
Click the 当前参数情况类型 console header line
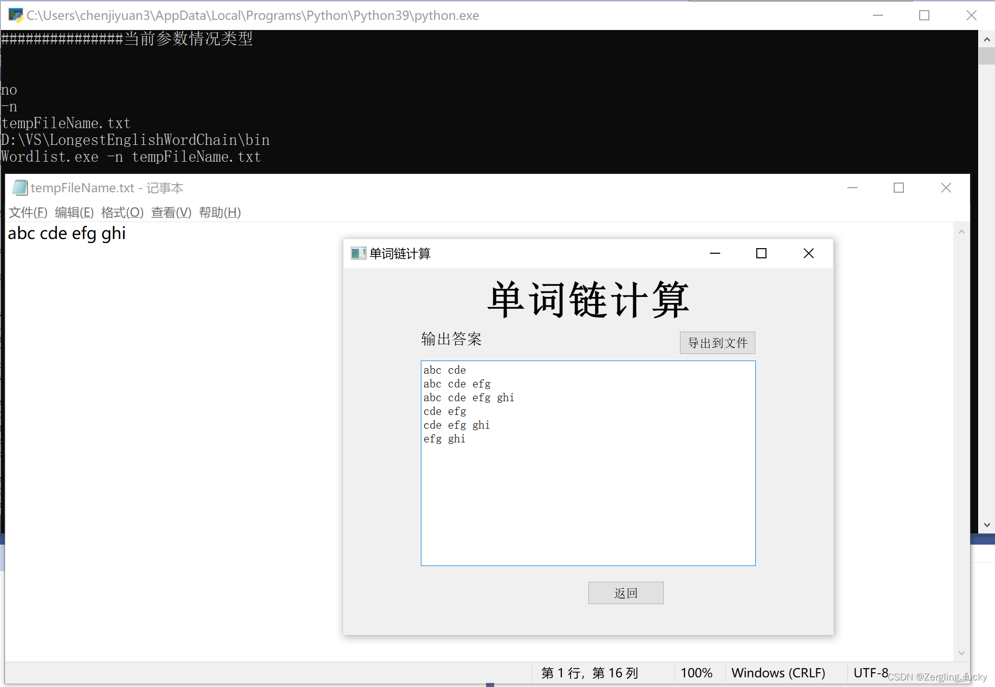click(127, 39)
